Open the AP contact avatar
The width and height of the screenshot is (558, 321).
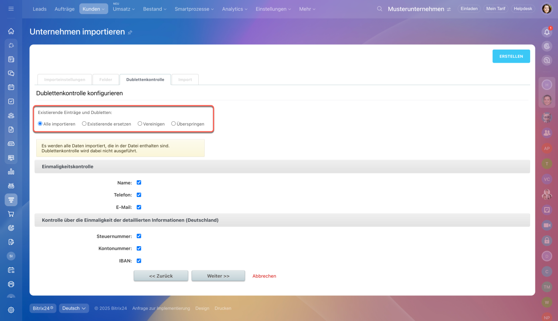tap(547, 148)
